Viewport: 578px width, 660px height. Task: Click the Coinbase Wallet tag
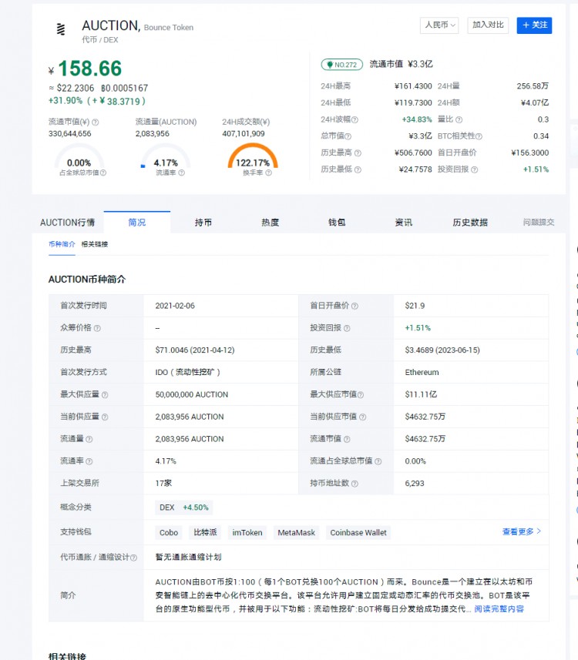(x=358, y=532)
